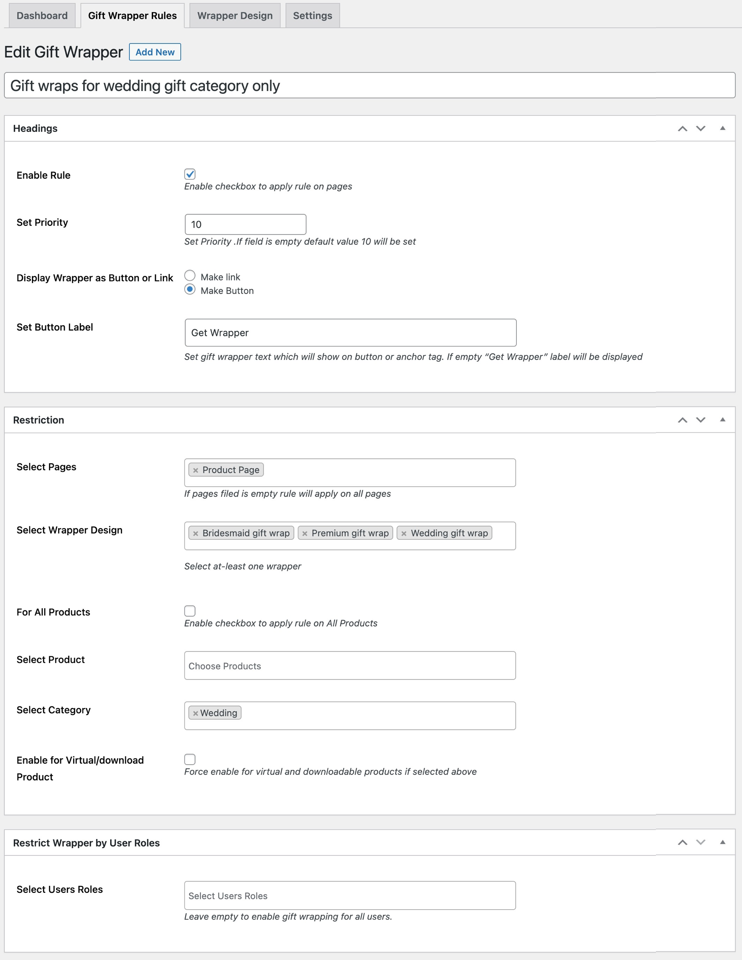Viewport: 742px width, 960px height.
Task: Select the Make link radio option
Action: pyautogui.click(x=190, y=275)
